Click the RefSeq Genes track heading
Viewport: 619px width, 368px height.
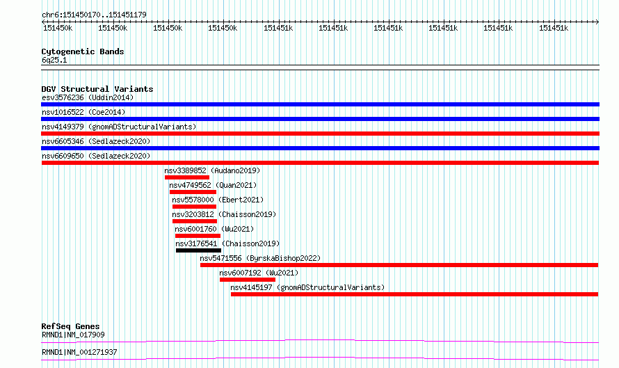click(x=70, y=326)
